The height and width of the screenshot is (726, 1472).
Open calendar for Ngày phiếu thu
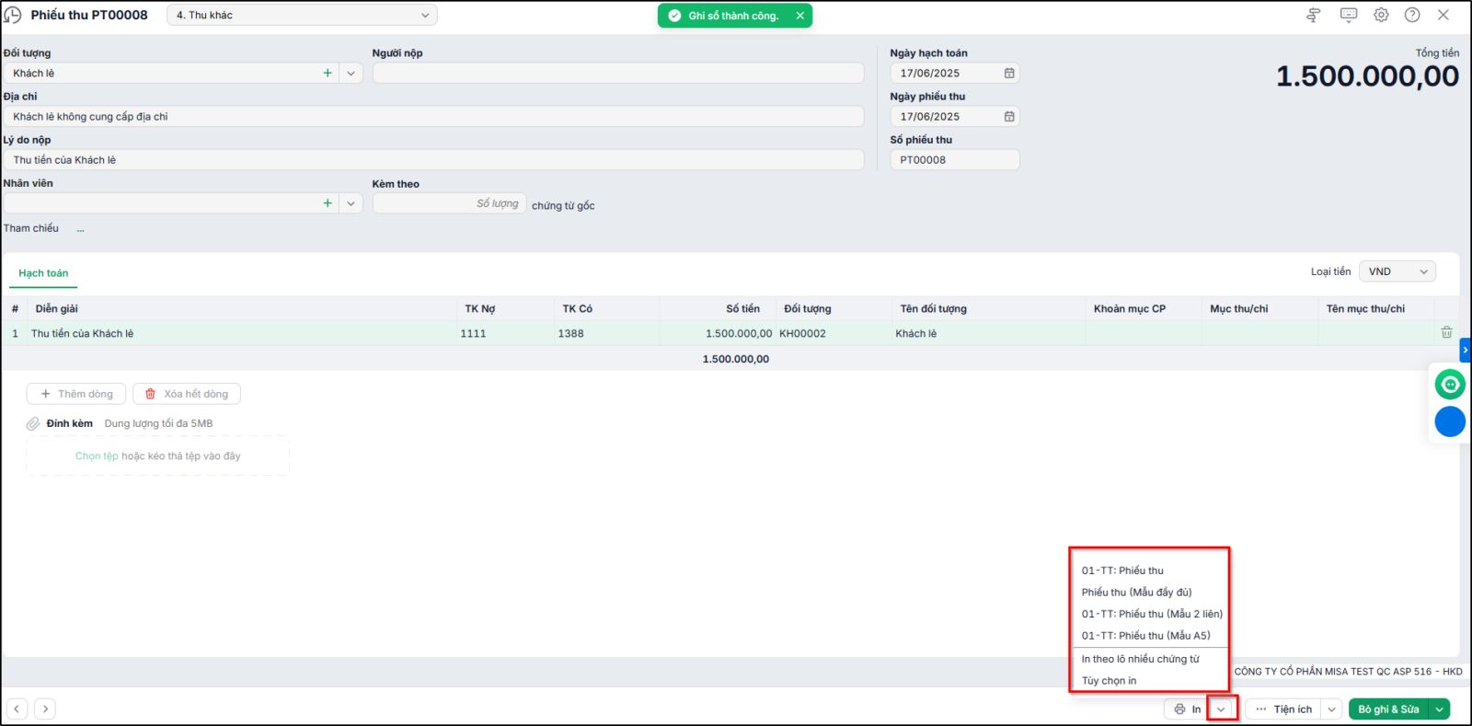tap(1009, 116)
